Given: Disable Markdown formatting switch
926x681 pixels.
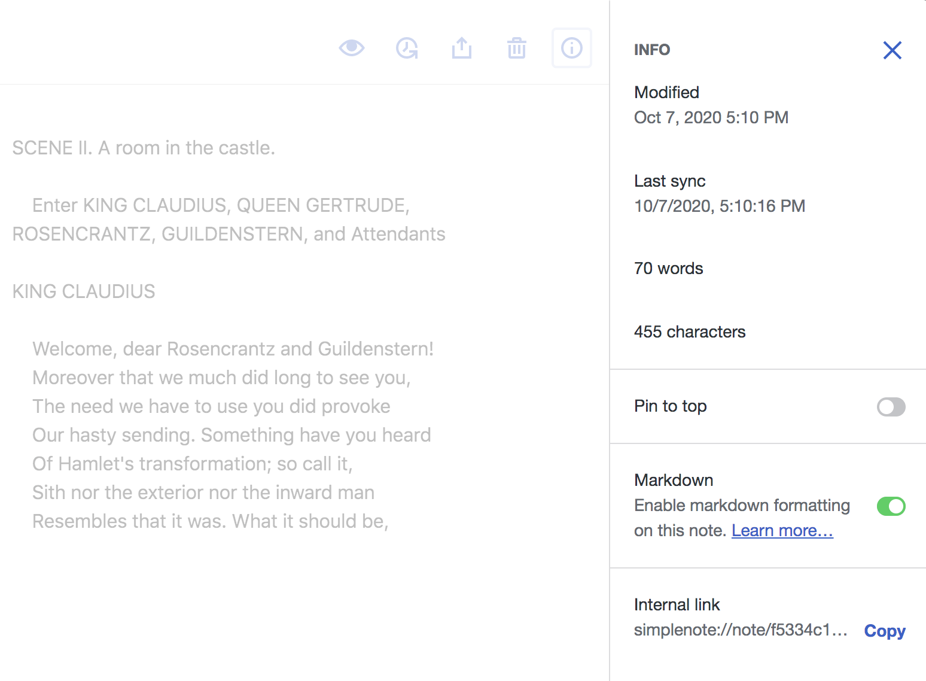Looking at the screenshot, I should click(891, 506).
